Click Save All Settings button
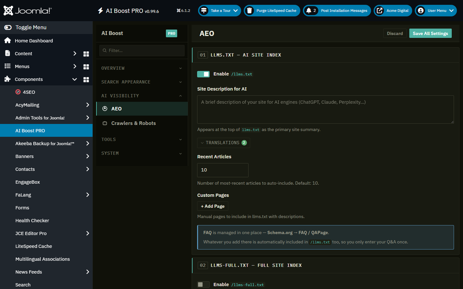The image size is (463, 289). click(x=430, y=33)
